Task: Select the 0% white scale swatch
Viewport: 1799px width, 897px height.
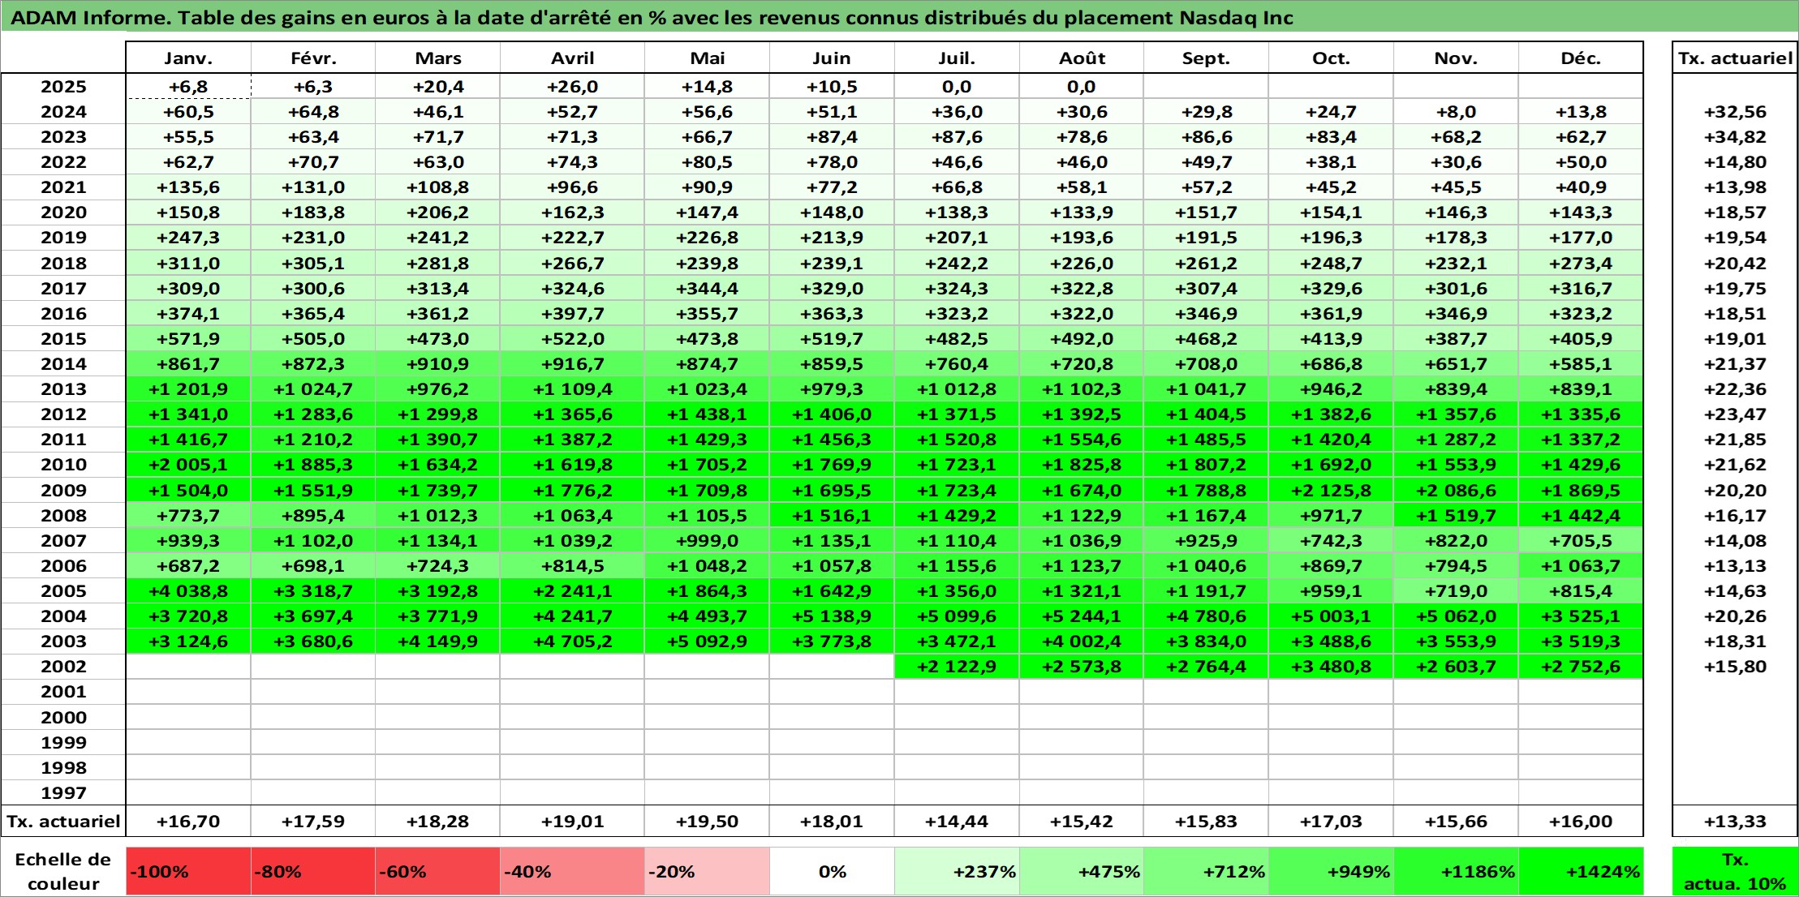Action: 832,872
